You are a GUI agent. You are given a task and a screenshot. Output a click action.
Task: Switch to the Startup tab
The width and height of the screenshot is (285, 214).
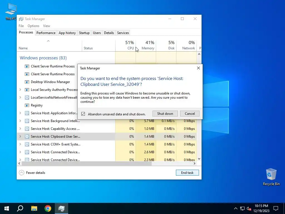click(x=84, y=33)
